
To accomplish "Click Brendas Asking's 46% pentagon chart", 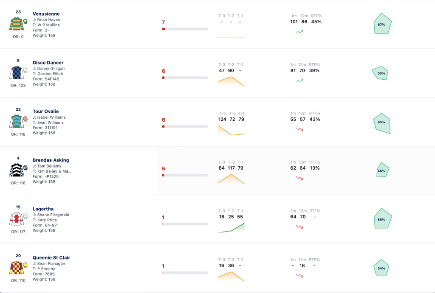I will [x=383, y=170].
